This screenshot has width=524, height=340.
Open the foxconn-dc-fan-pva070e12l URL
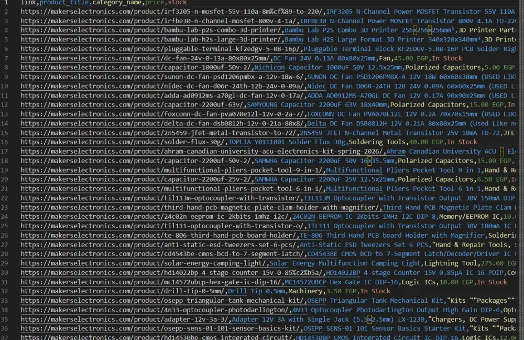tap(163, 114)
